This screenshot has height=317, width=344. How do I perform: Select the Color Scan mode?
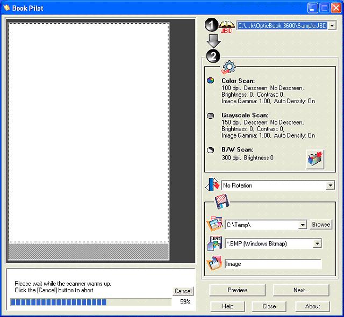click(210, 80)
